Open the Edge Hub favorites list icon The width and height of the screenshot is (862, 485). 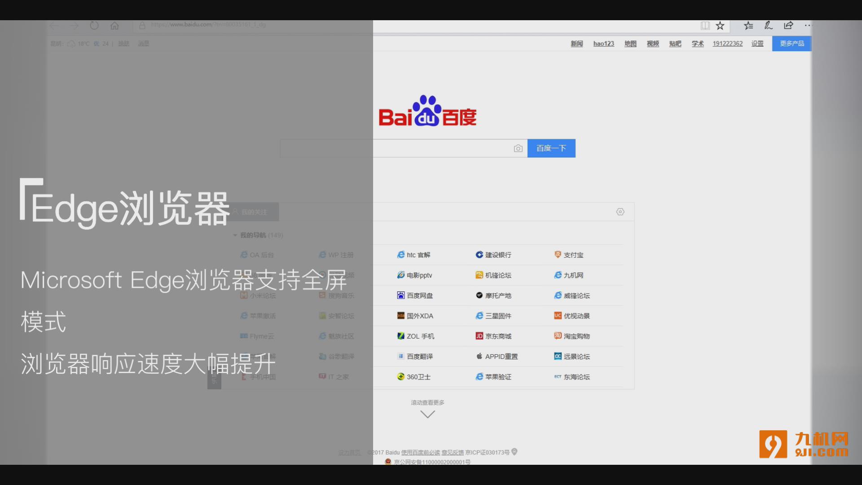(x=748, y=26)
